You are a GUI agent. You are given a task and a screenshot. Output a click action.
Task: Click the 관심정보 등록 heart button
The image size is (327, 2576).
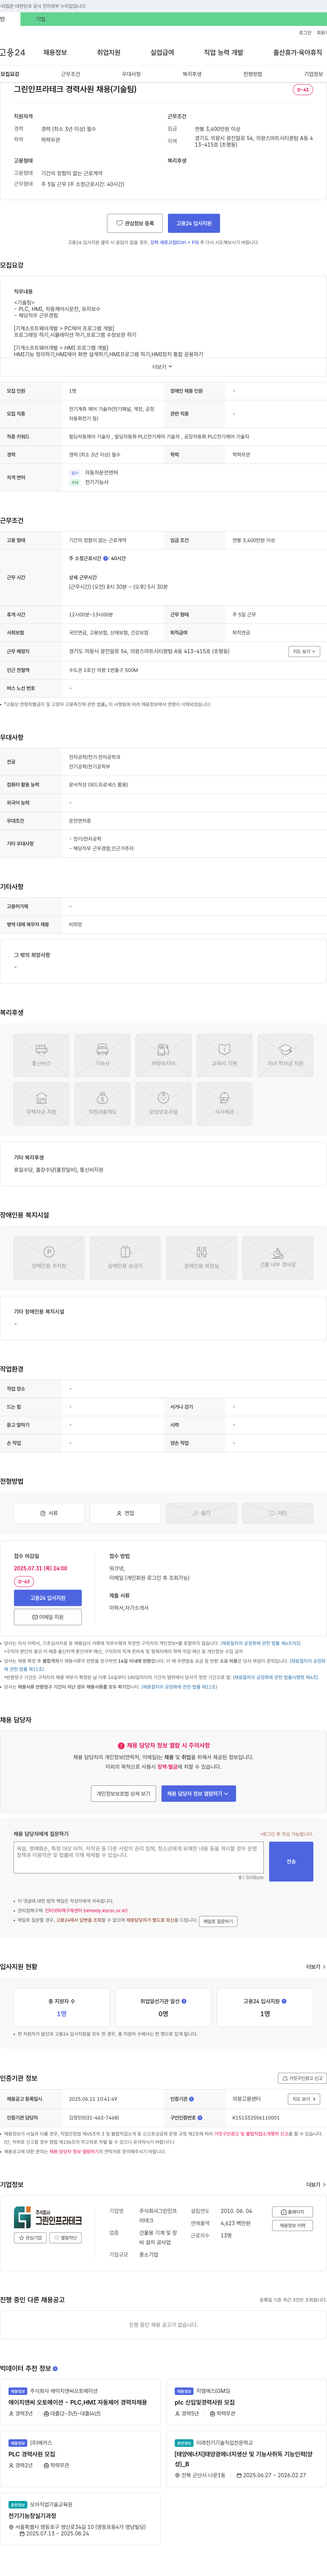pos(135,223)
